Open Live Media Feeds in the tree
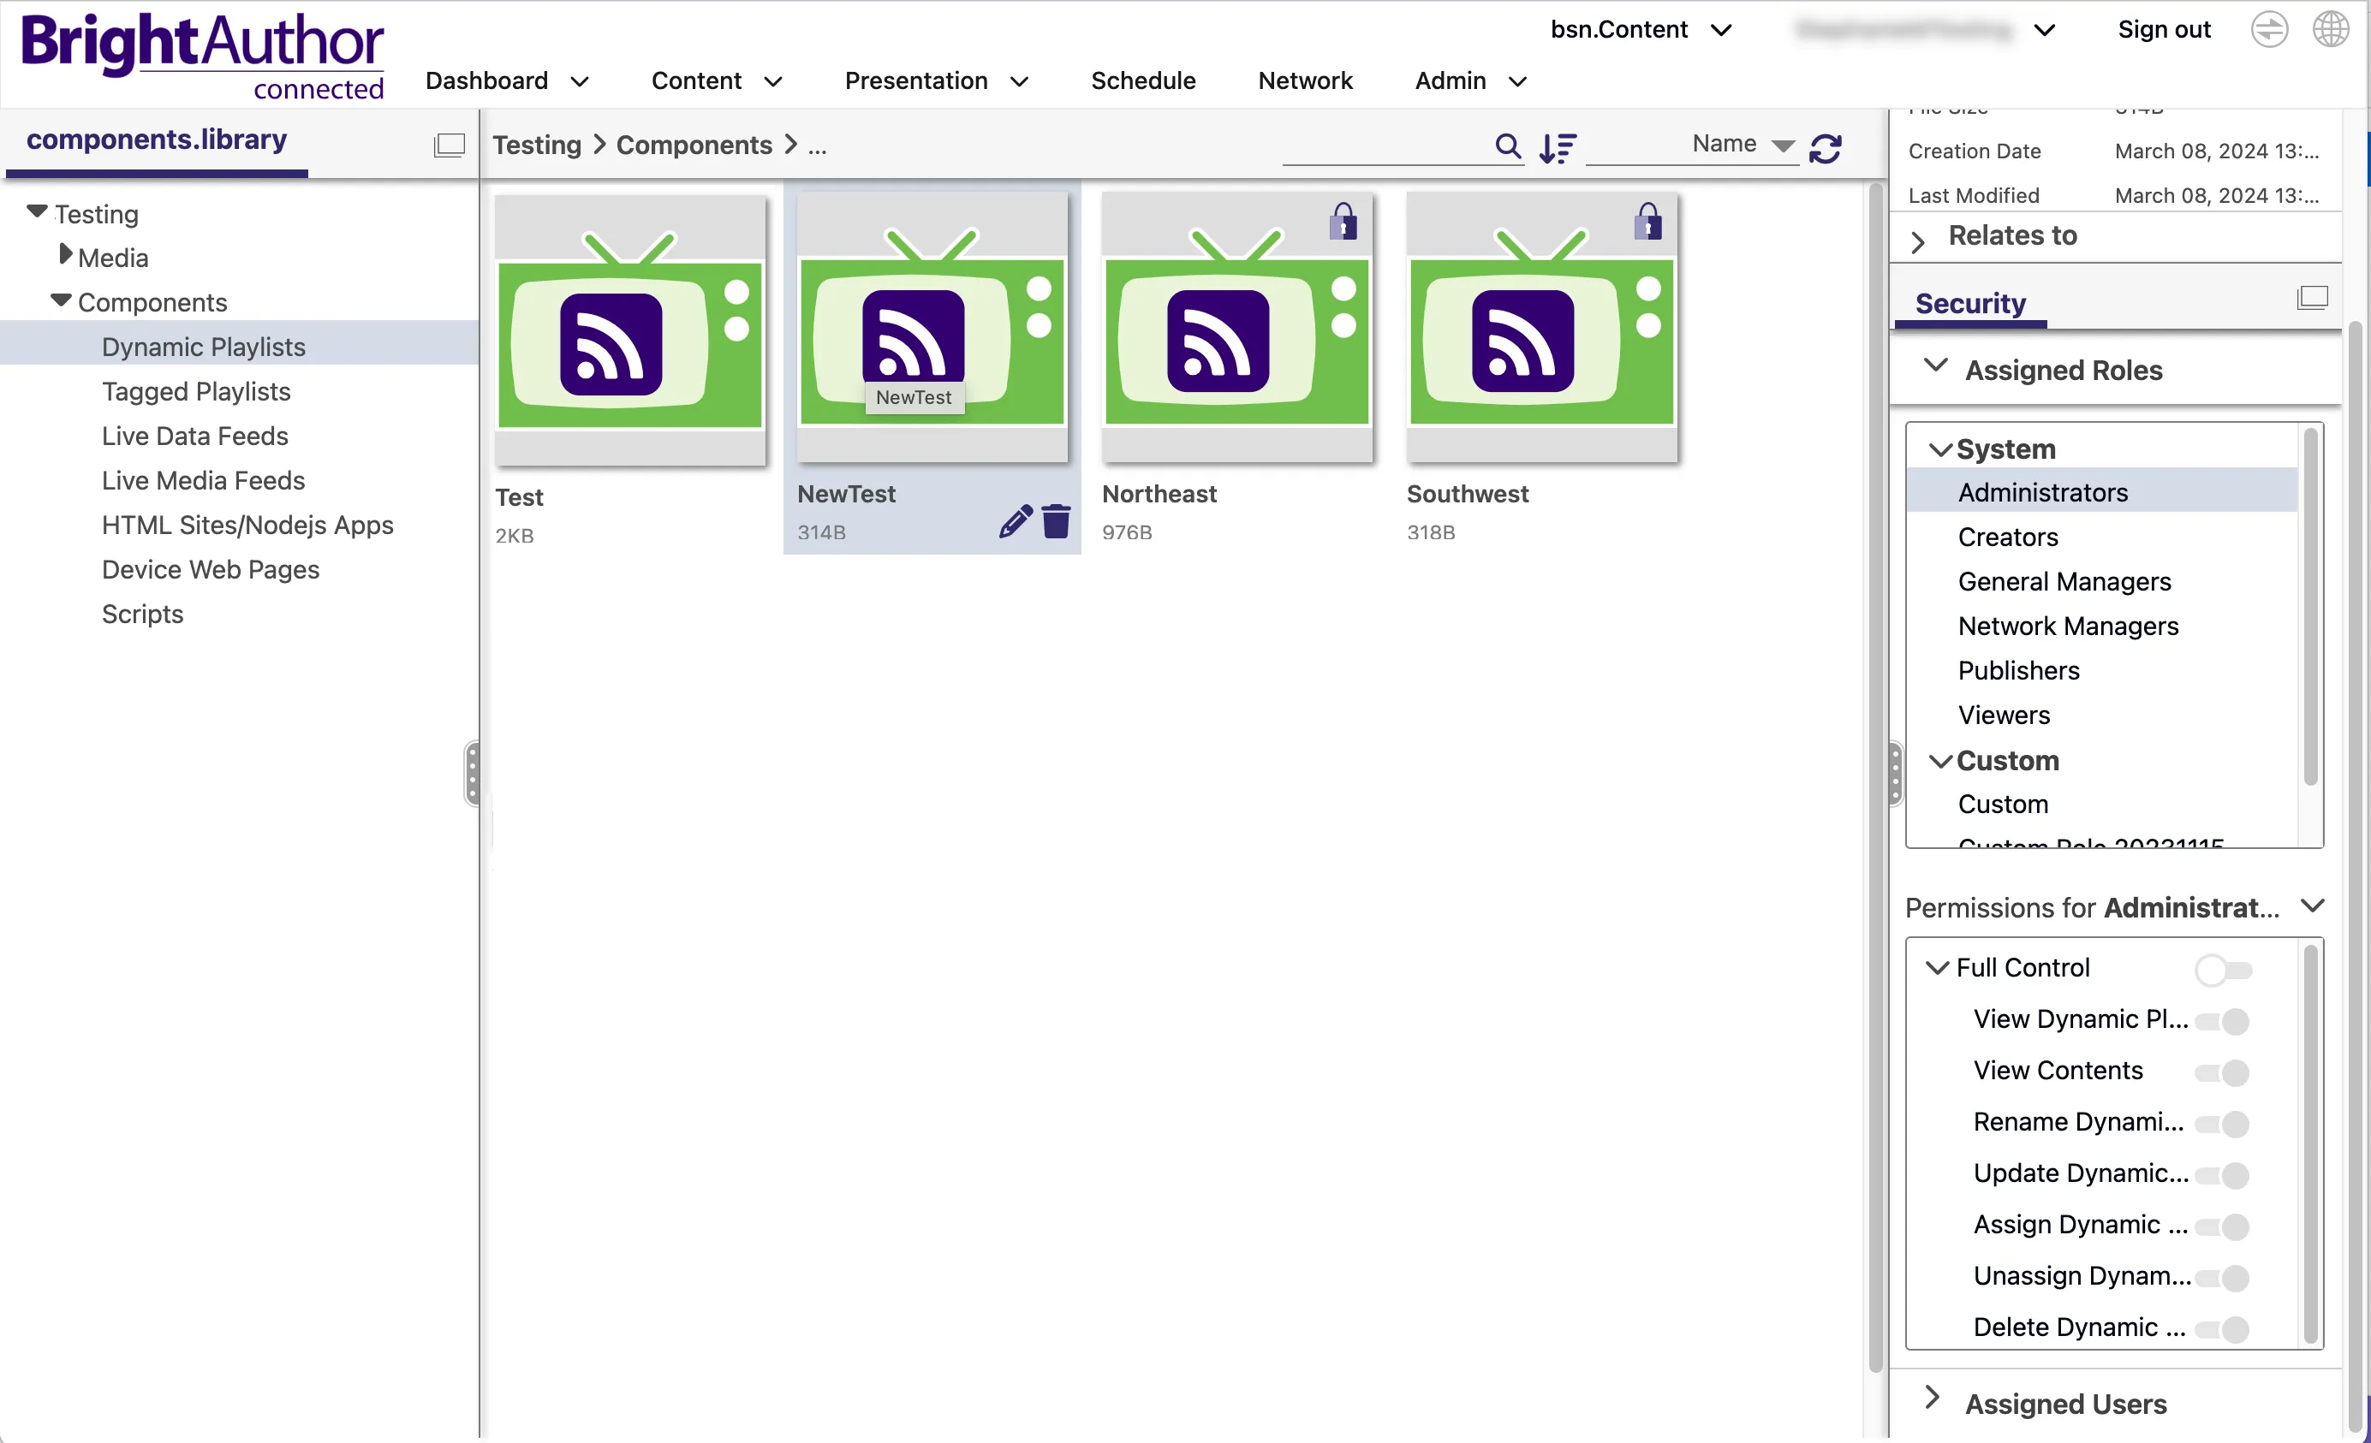The image size is (2371, 1443). click(x=203, y=480)
